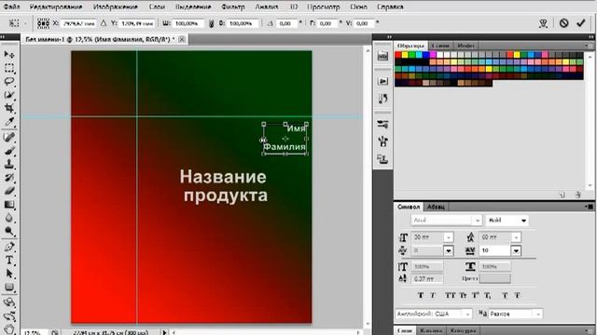Toggle Small Caps in Character panel
This screenshot has width=597, height=335.
tap(463, 295)
